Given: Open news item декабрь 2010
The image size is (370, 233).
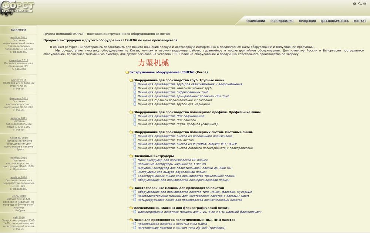Looking at the screenshot, I should 18,138.
